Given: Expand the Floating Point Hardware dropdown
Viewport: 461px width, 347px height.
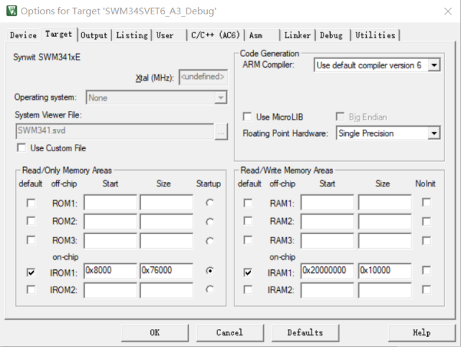Looking at the screenshot, I should (x=433, y=133).
